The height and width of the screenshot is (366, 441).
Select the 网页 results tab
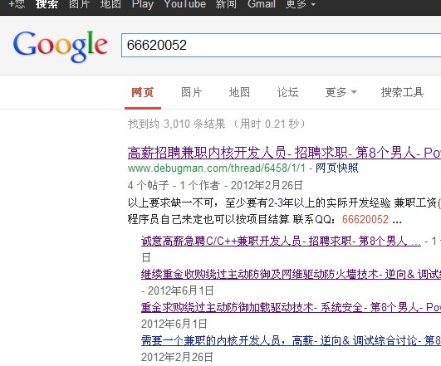coord(143,92)
